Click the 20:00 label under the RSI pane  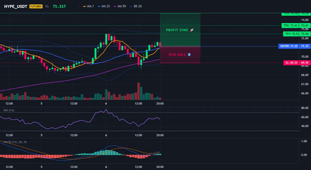click(x=160, y=135)
